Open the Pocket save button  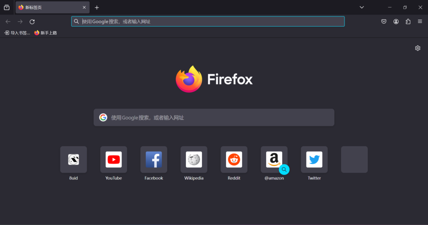pyautogui.click(x=384, y=22)
